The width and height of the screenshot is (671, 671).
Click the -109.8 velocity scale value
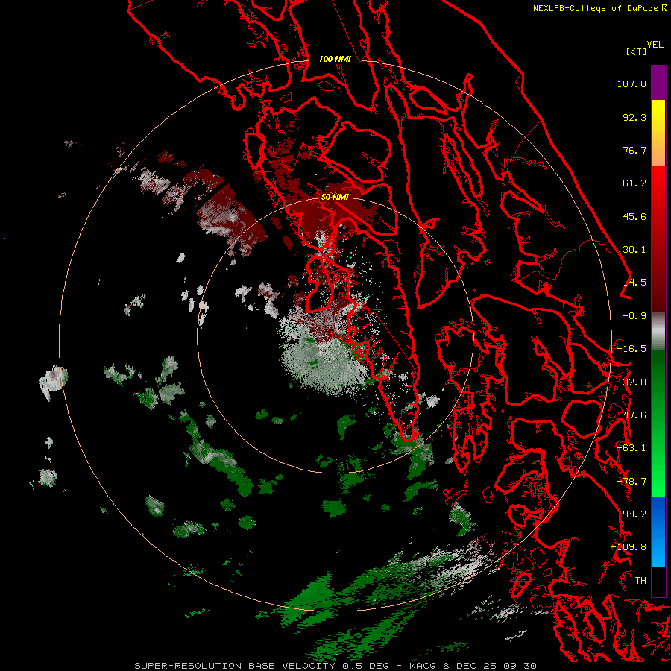tap(629, 547)
